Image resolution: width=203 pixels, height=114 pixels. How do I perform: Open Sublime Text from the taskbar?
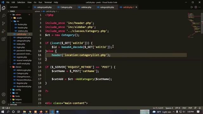click(x=46, y=112)
